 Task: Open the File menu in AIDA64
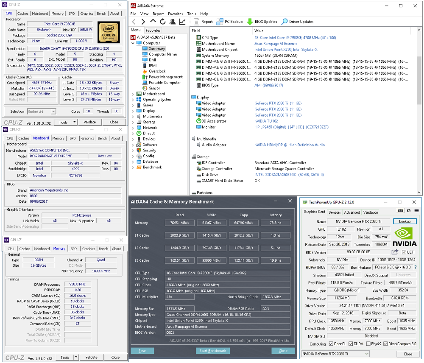tap(133, 14)
